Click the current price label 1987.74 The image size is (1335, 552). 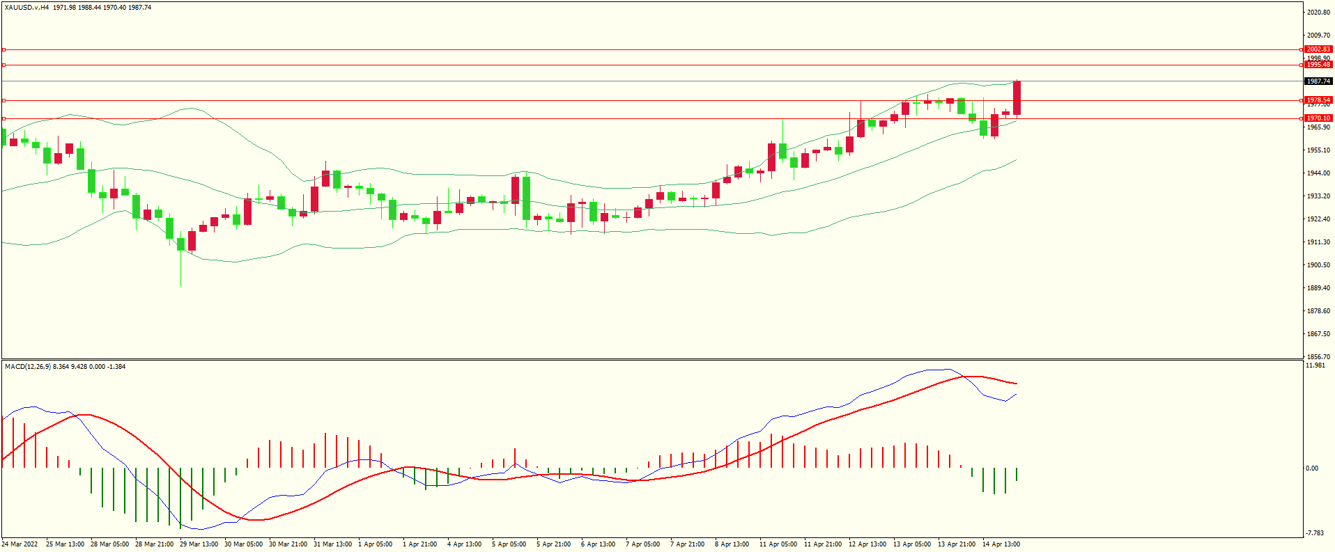[1318, 81]
